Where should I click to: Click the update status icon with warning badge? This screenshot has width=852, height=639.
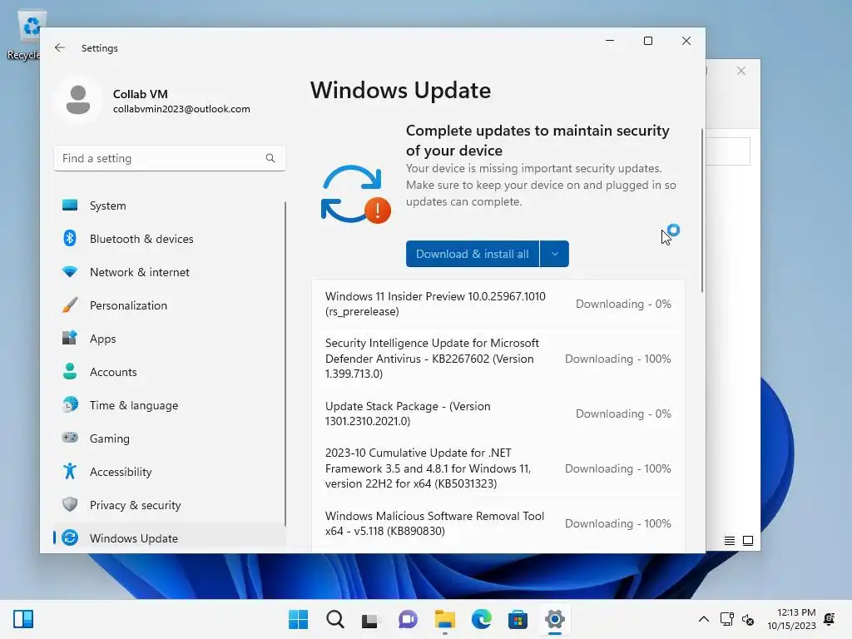(356, 195)
